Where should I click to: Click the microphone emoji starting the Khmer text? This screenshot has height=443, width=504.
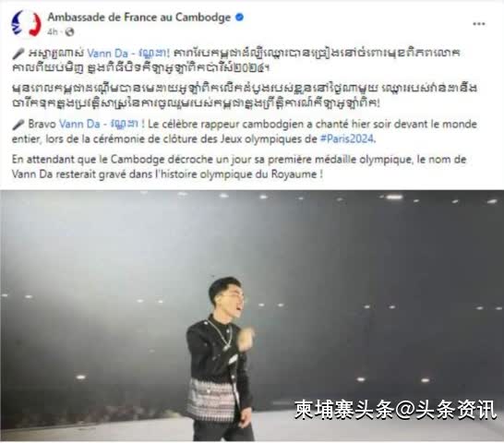(x=18, y=54)
